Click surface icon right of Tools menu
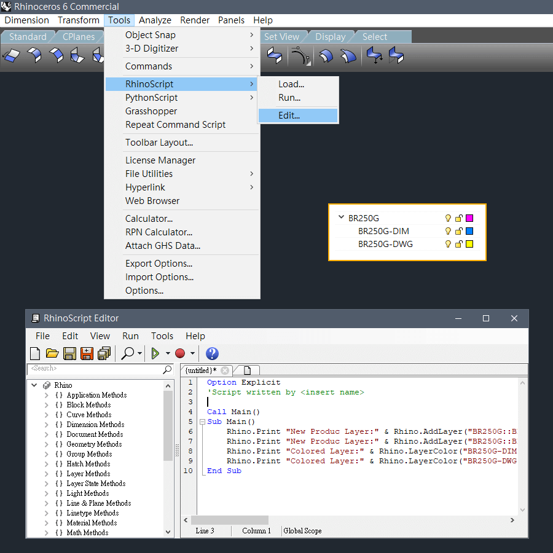 275,55
